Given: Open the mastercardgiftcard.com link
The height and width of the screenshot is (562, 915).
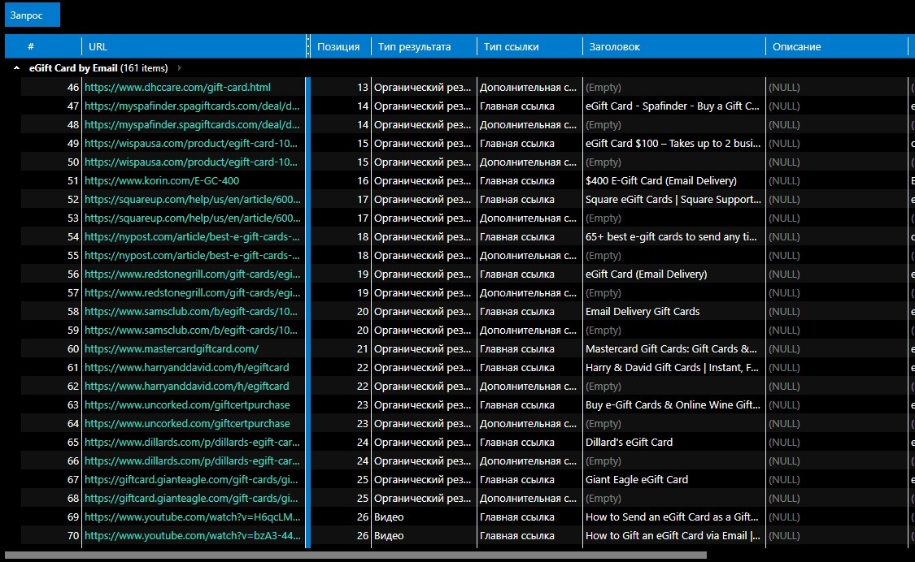Looking at the screenshot, I should 172,348.
